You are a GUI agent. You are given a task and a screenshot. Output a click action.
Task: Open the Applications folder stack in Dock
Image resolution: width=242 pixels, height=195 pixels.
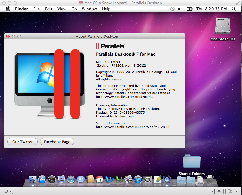(181, 180)
